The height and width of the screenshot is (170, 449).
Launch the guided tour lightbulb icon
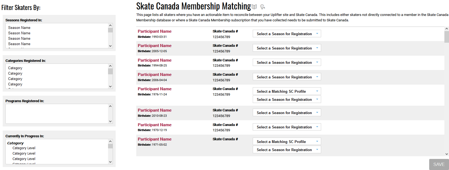coord(262,6)
